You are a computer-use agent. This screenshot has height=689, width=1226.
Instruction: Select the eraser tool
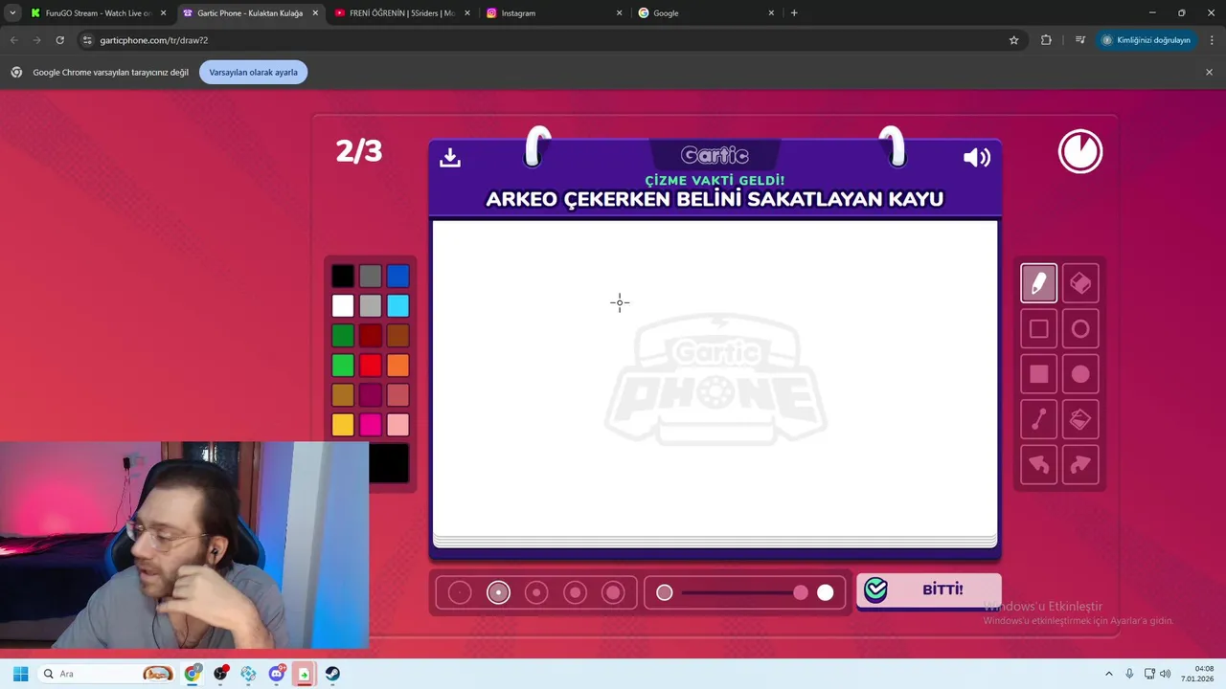click(1080, 283)
